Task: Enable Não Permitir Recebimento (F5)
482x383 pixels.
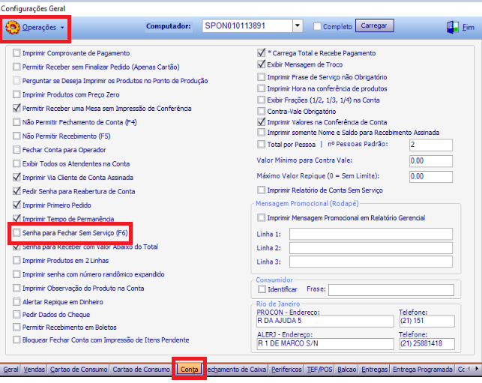Action: click(x=16, y=136)
